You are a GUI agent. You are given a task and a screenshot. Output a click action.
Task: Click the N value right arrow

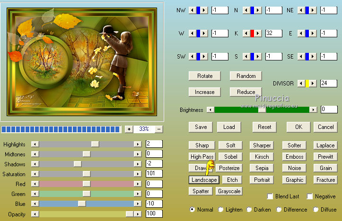click(258, 10)
